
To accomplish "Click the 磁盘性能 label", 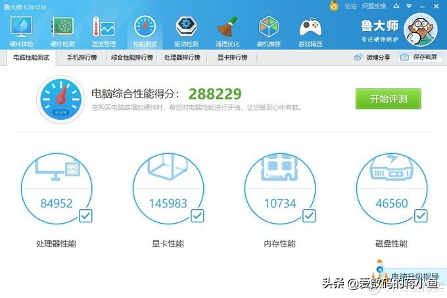I will click(x=391, y=244).
